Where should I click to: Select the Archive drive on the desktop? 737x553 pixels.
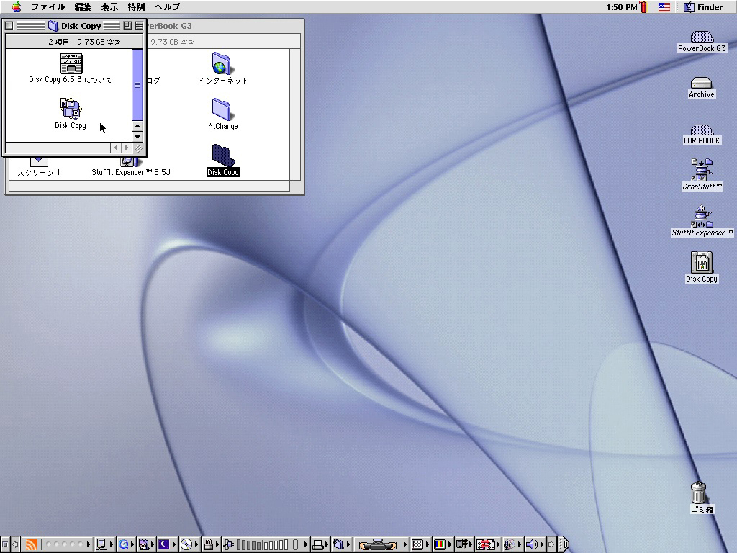tap(701, 83)
